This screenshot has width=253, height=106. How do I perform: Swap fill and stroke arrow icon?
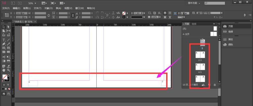coord(9,75)
